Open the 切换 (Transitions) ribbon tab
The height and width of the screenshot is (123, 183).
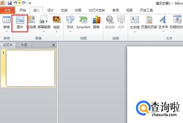(x=64, y=10)
